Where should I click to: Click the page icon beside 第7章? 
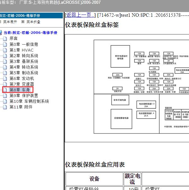click(5, 84)
